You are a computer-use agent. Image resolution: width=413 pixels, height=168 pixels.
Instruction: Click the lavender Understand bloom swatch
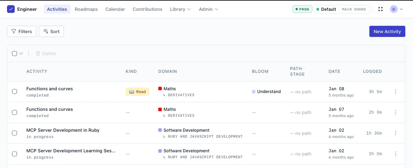click(254, 91)
